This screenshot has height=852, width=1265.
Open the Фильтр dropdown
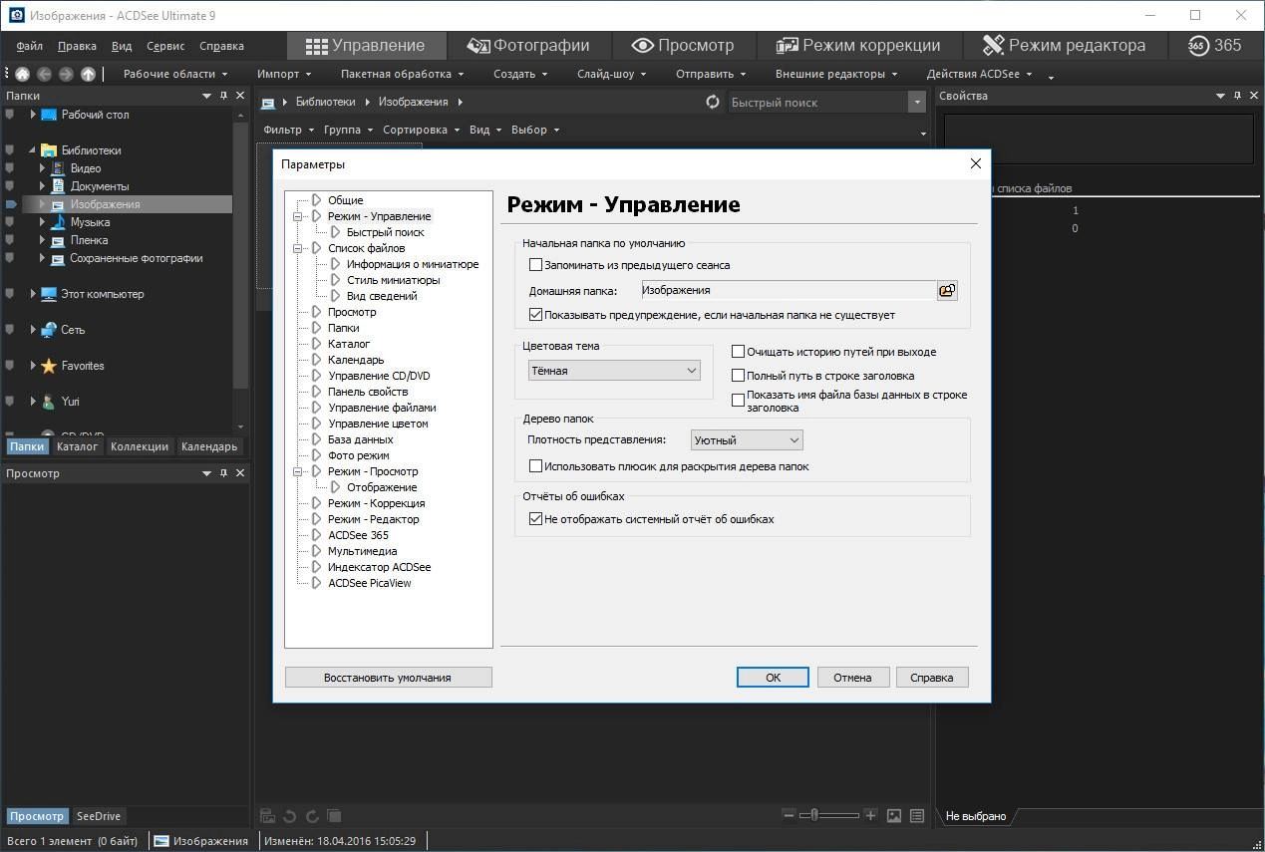click(x=289, y=130)
